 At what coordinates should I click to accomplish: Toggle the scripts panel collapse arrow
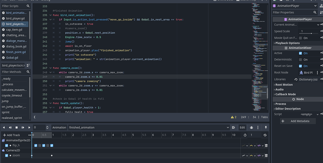35,117
